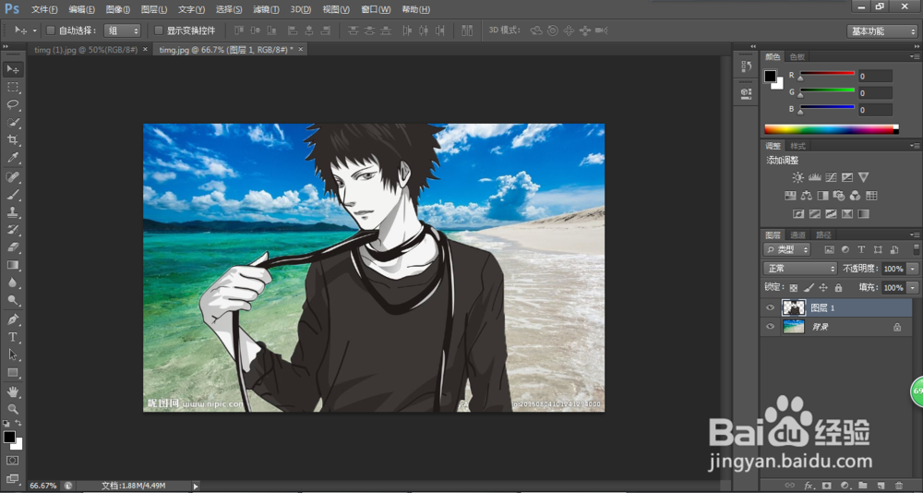Open the tool preset picker arrow

(35, 30)
